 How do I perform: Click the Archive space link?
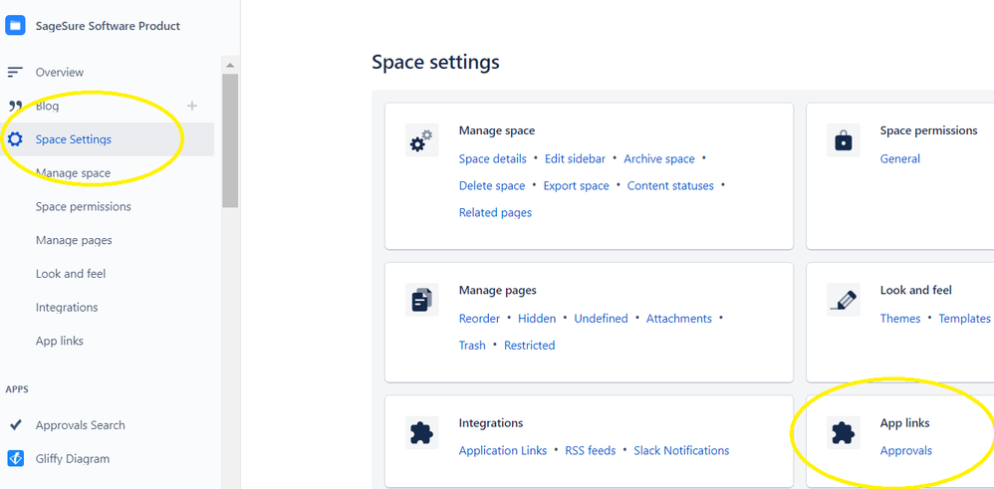(x=659, y=158)
